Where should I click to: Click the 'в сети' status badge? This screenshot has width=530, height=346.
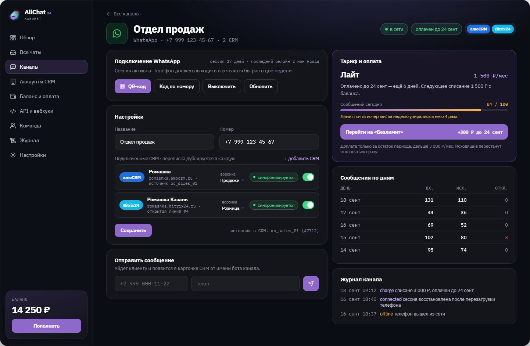coord(394,29)
